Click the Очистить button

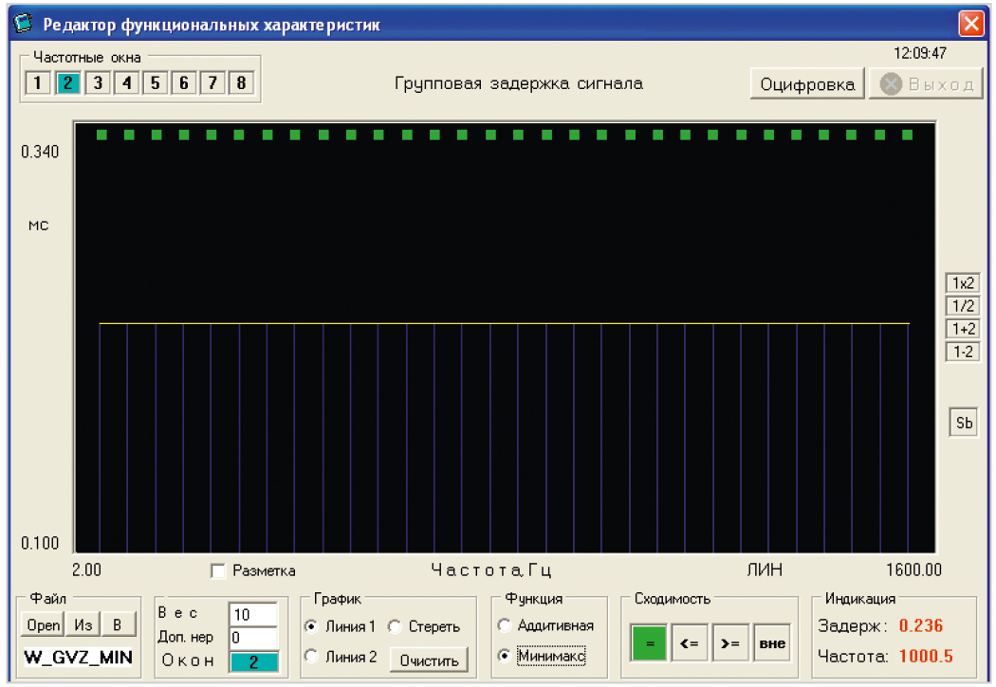point(429,660)
